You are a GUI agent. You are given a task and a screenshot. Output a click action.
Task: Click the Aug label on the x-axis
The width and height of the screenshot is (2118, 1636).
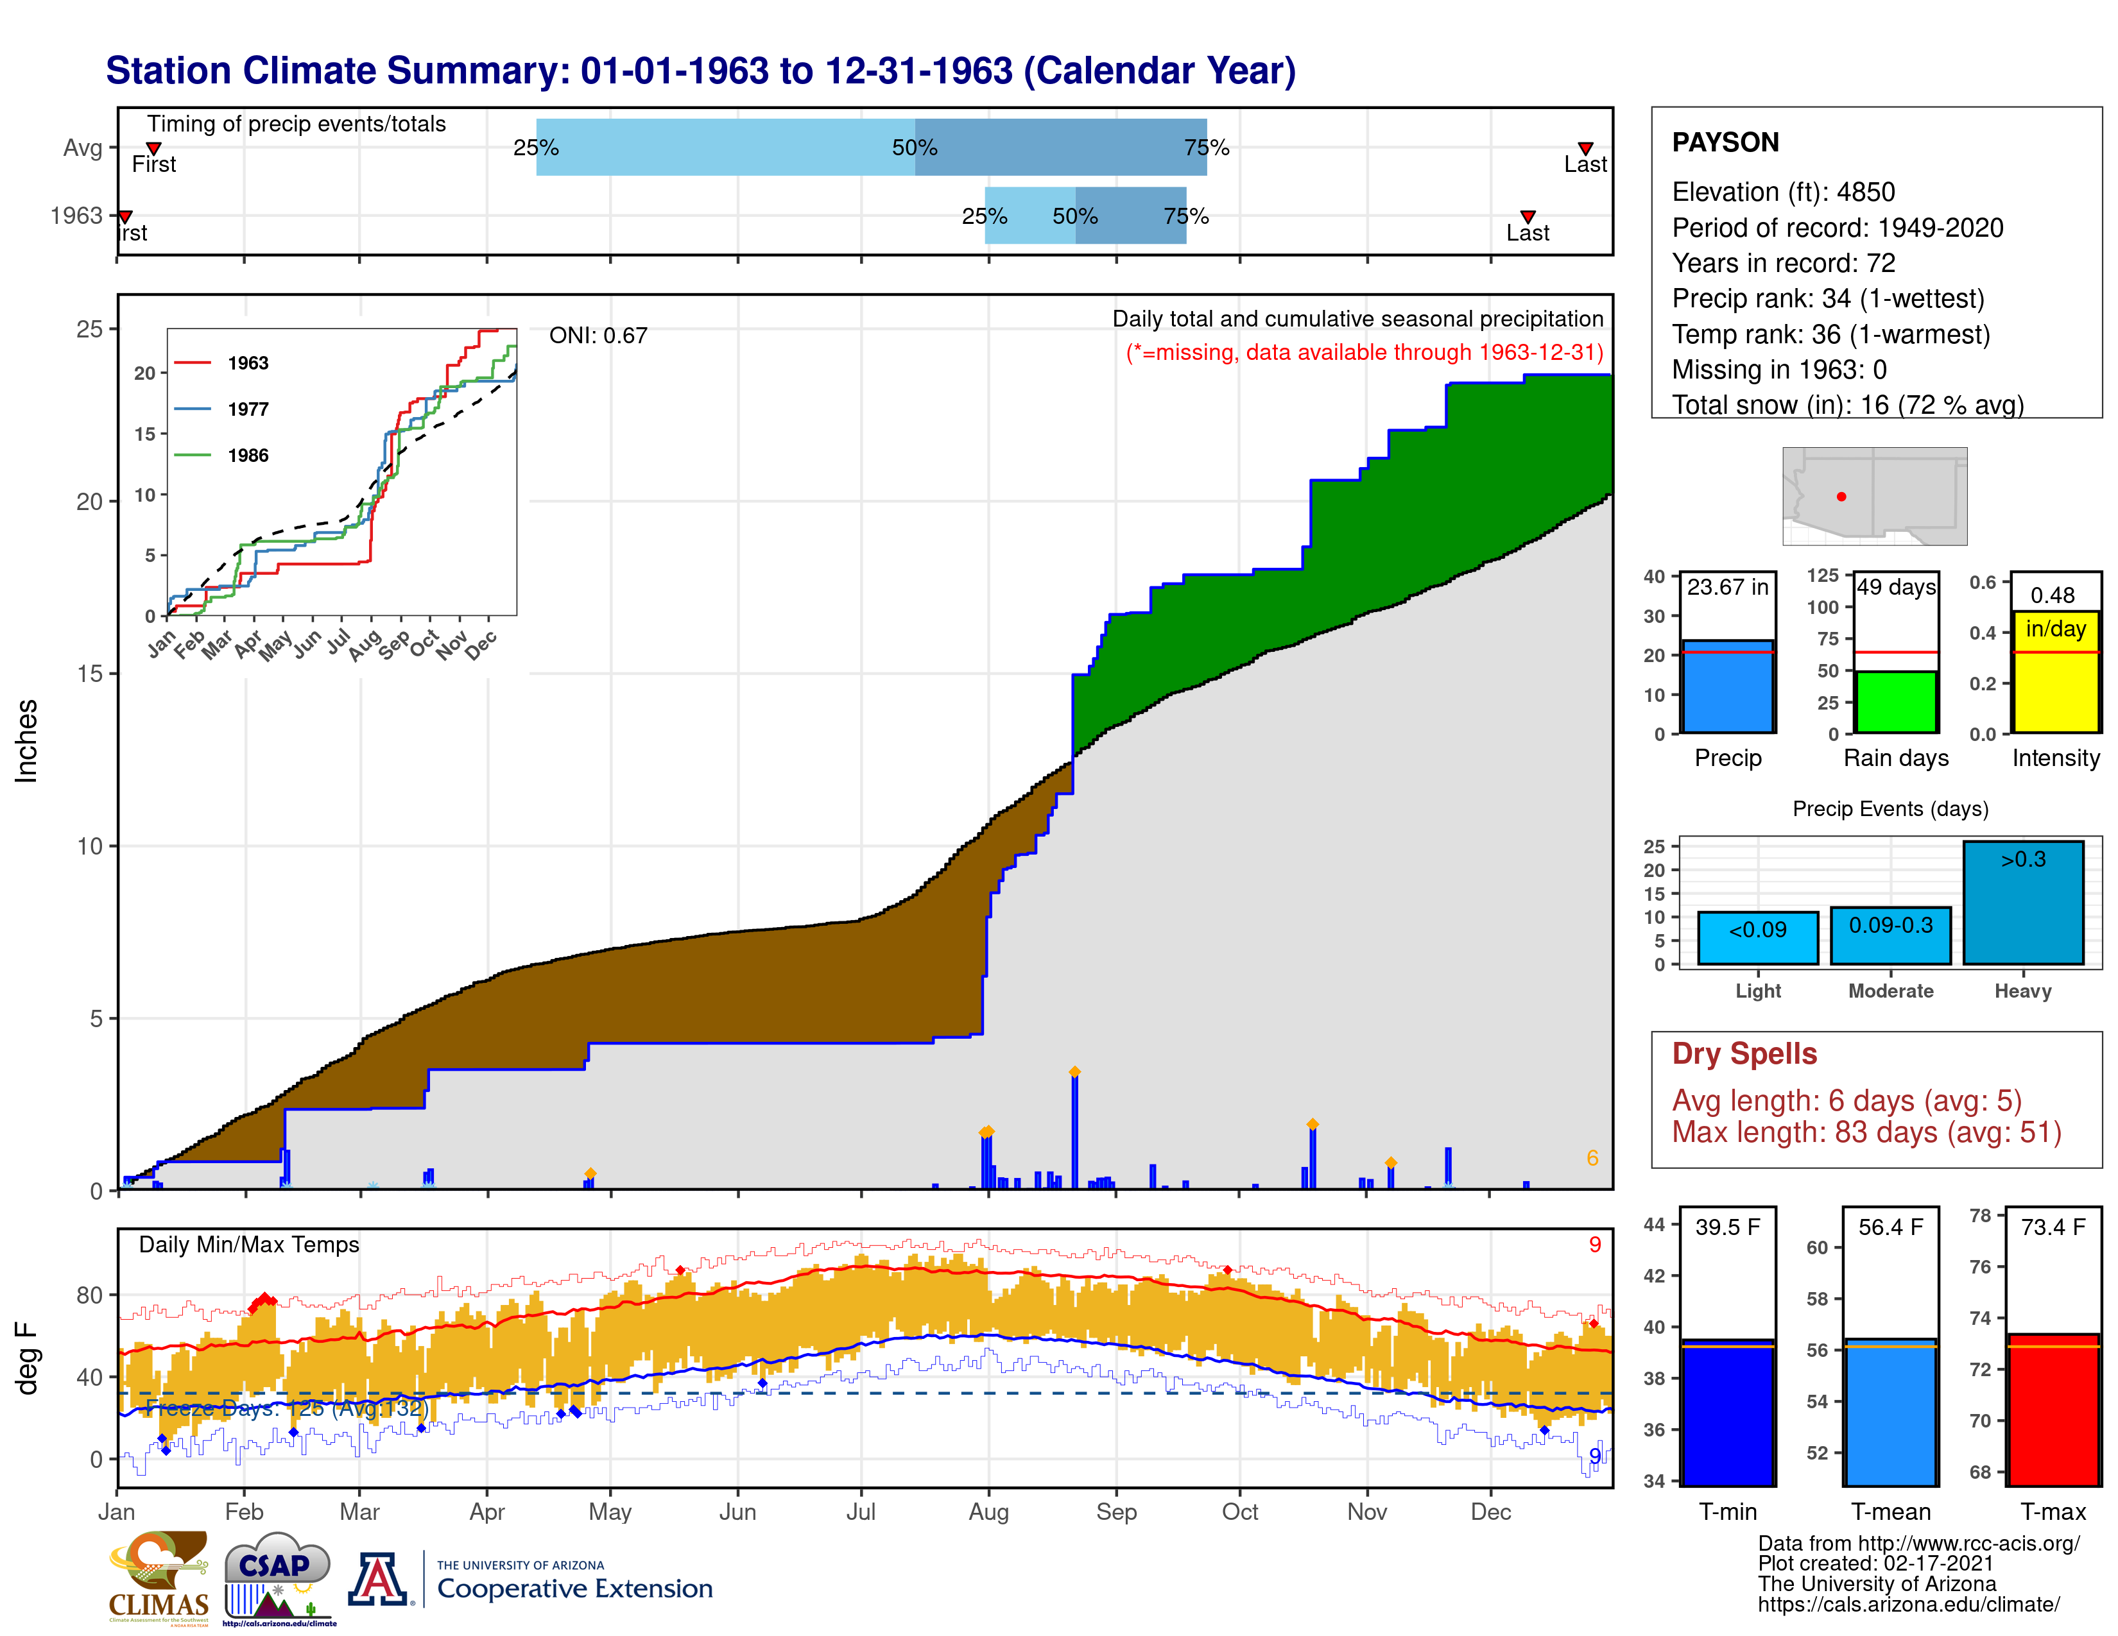988,1512
